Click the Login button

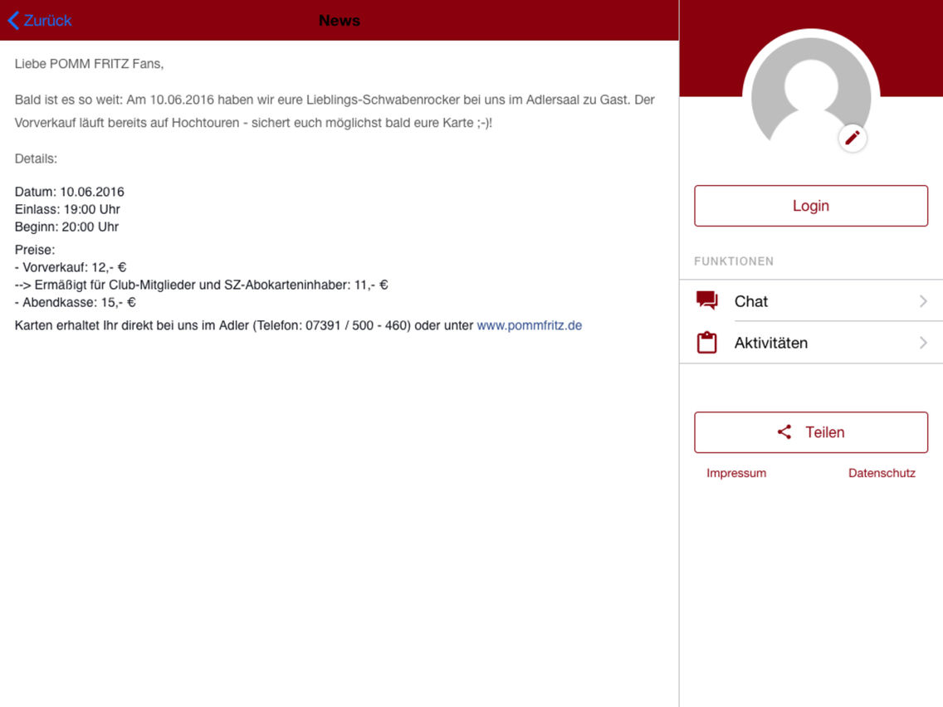811,206
